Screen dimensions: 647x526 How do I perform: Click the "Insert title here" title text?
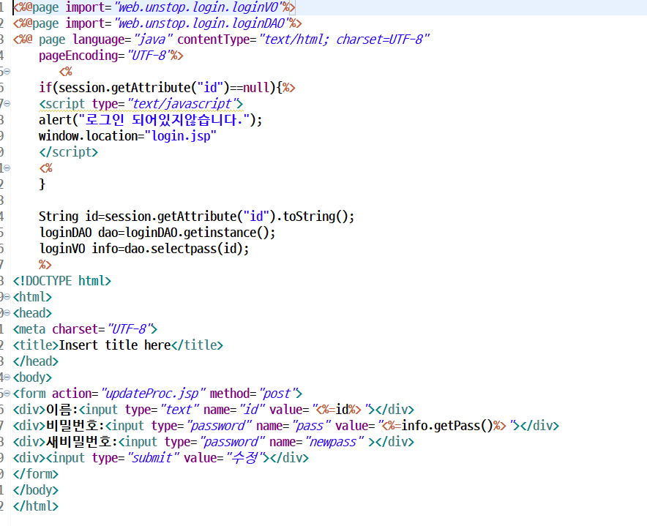pyautogui.click(x=115, y=345)
